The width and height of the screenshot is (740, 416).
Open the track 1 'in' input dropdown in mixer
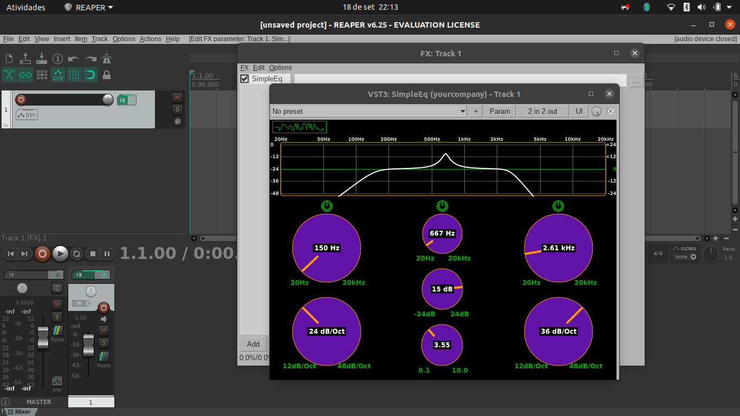(x=82, y=303)
